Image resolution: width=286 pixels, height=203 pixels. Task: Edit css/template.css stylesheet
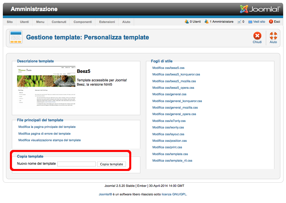click(x=170, y=154)
